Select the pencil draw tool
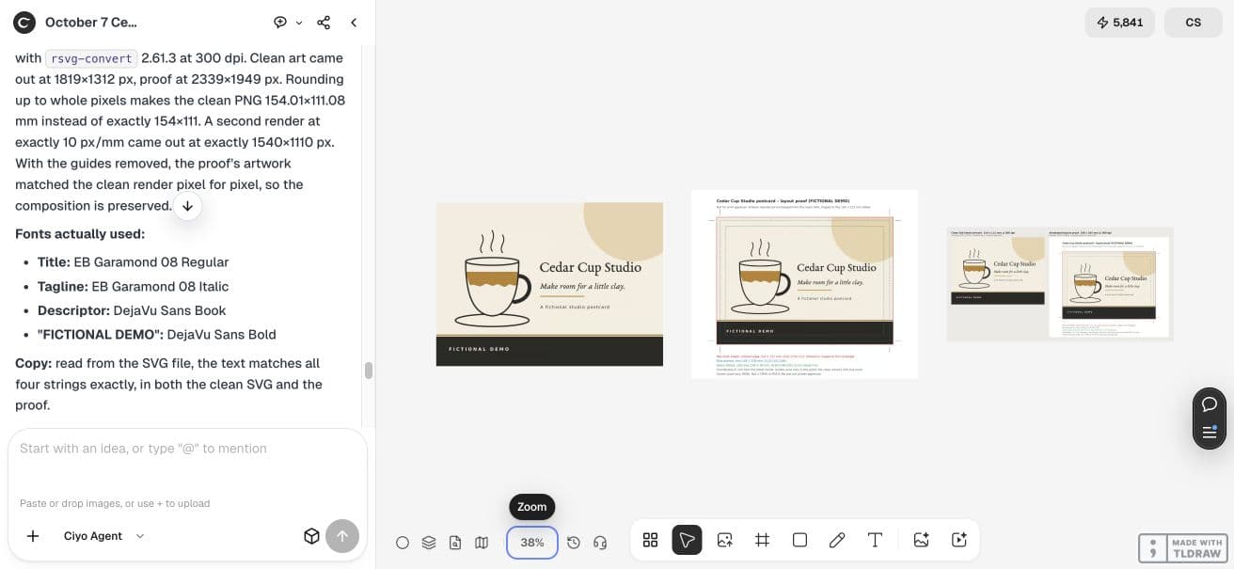This screenshot has width=1234, height=569. tap(837, 540)
